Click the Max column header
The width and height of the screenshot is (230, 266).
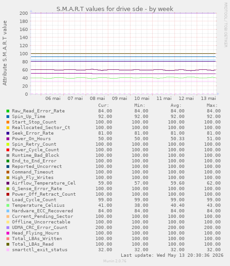tap(212, 105)
